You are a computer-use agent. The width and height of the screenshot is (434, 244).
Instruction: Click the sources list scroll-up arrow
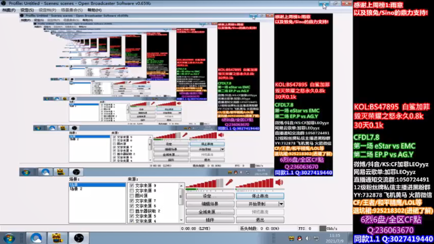181,186
